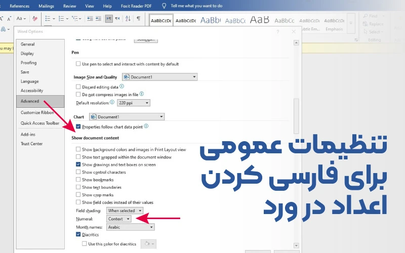Check Use this color for diacritics
The image size is (405, 253).
point(85,243)
